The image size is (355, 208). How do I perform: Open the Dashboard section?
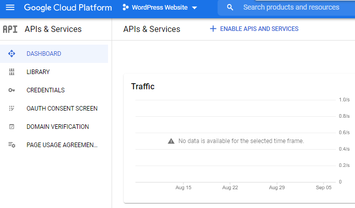point(54,54)
